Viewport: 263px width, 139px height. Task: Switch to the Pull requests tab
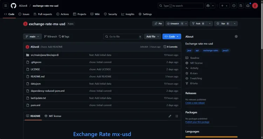[x=43, y=14]
